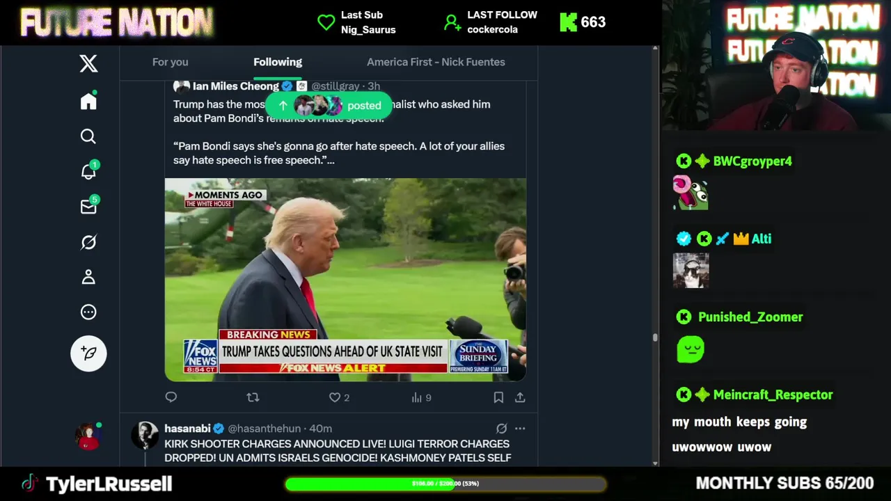Click the X logo icon
891x501 pixels.
[88, 63]
